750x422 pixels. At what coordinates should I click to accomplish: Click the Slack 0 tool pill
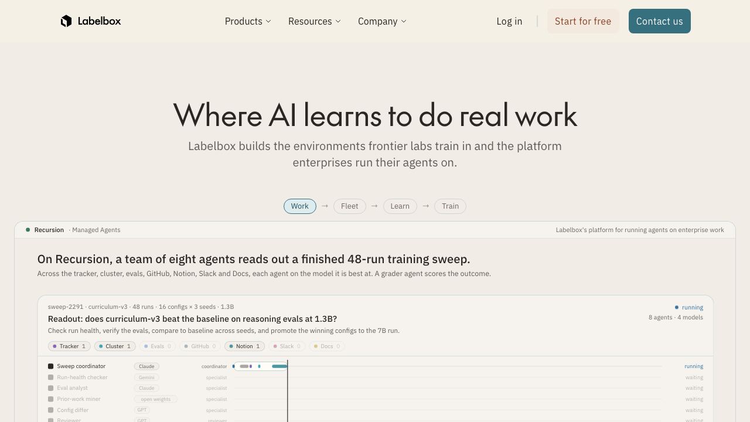pyautogui.click(x=287, y=346)
